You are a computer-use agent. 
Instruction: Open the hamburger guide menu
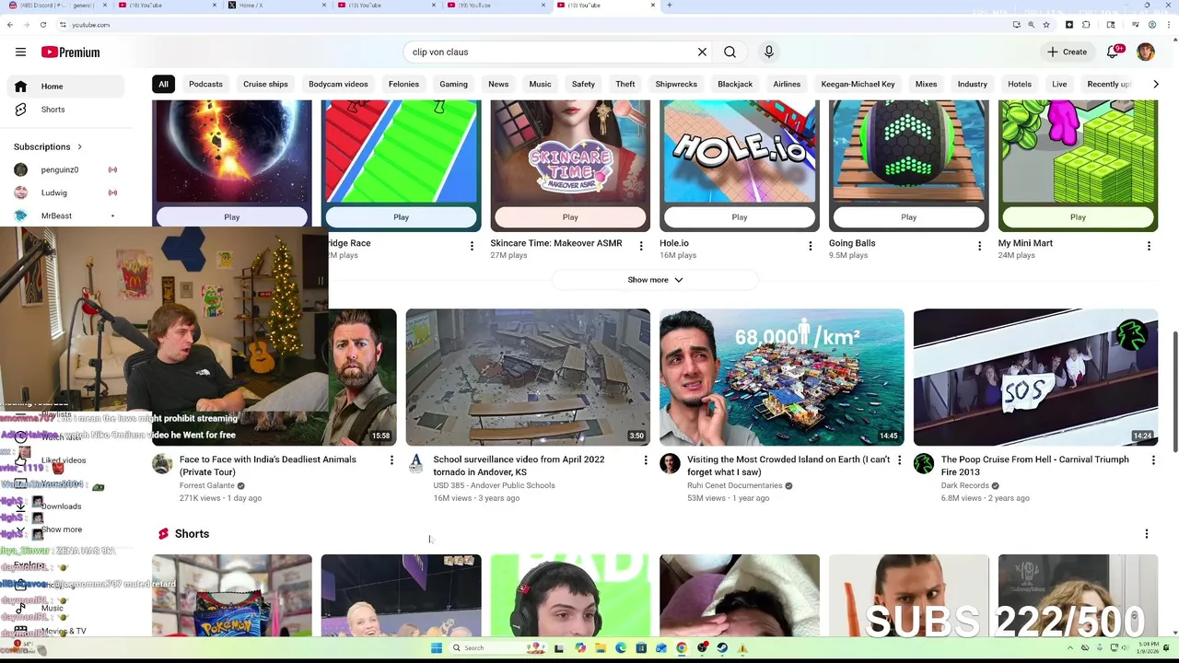point(20,52)
